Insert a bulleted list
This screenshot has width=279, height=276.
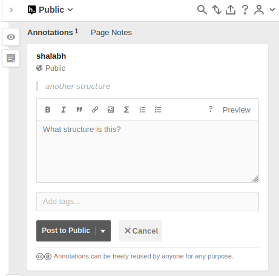[158, 110]
